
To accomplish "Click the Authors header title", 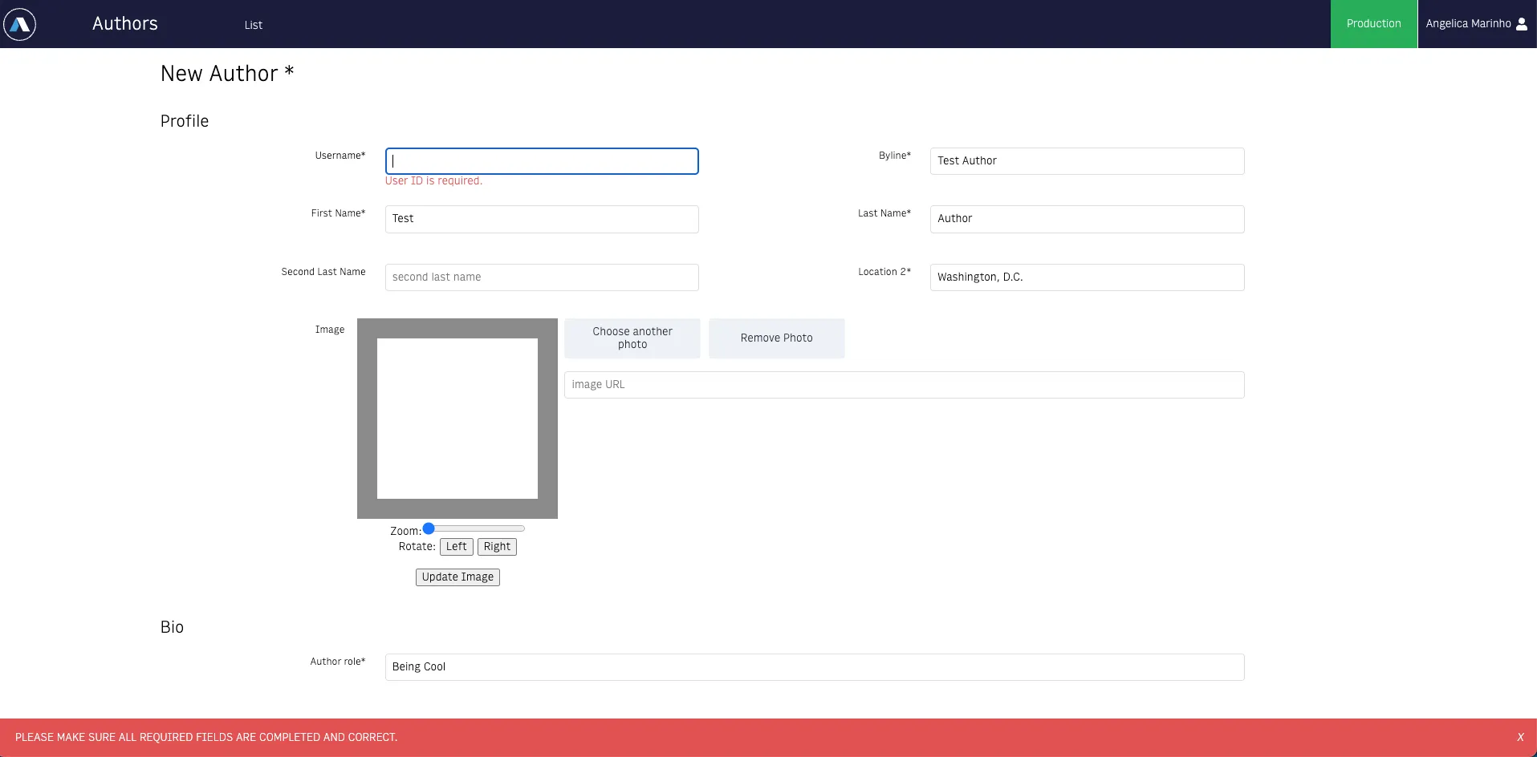I will pyautogui.click(x=125, y=23).
